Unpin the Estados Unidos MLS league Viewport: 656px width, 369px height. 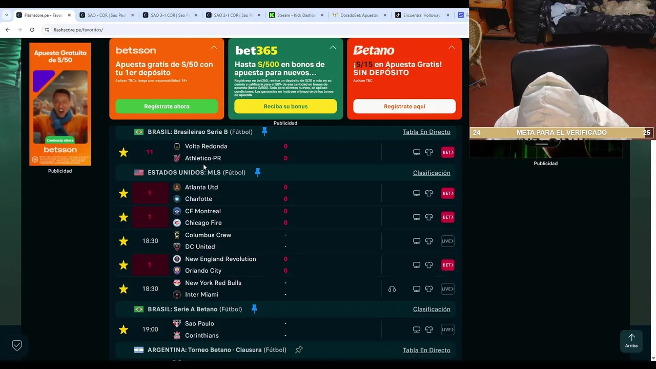click(258, 173)
